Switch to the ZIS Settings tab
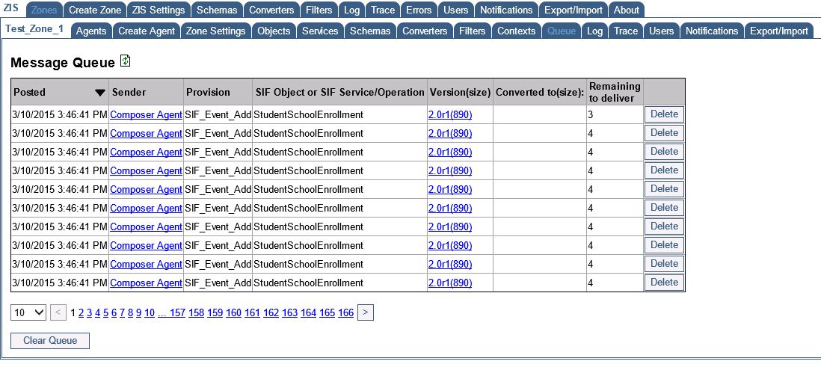The image size is (821, 373). (159, 10)
